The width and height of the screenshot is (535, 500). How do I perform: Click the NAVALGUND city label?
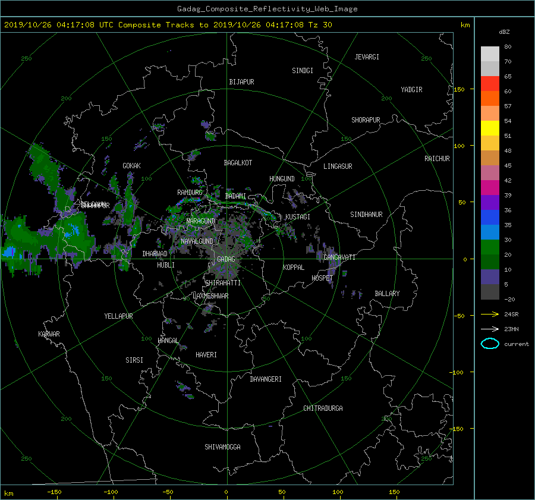coord(197,241)
